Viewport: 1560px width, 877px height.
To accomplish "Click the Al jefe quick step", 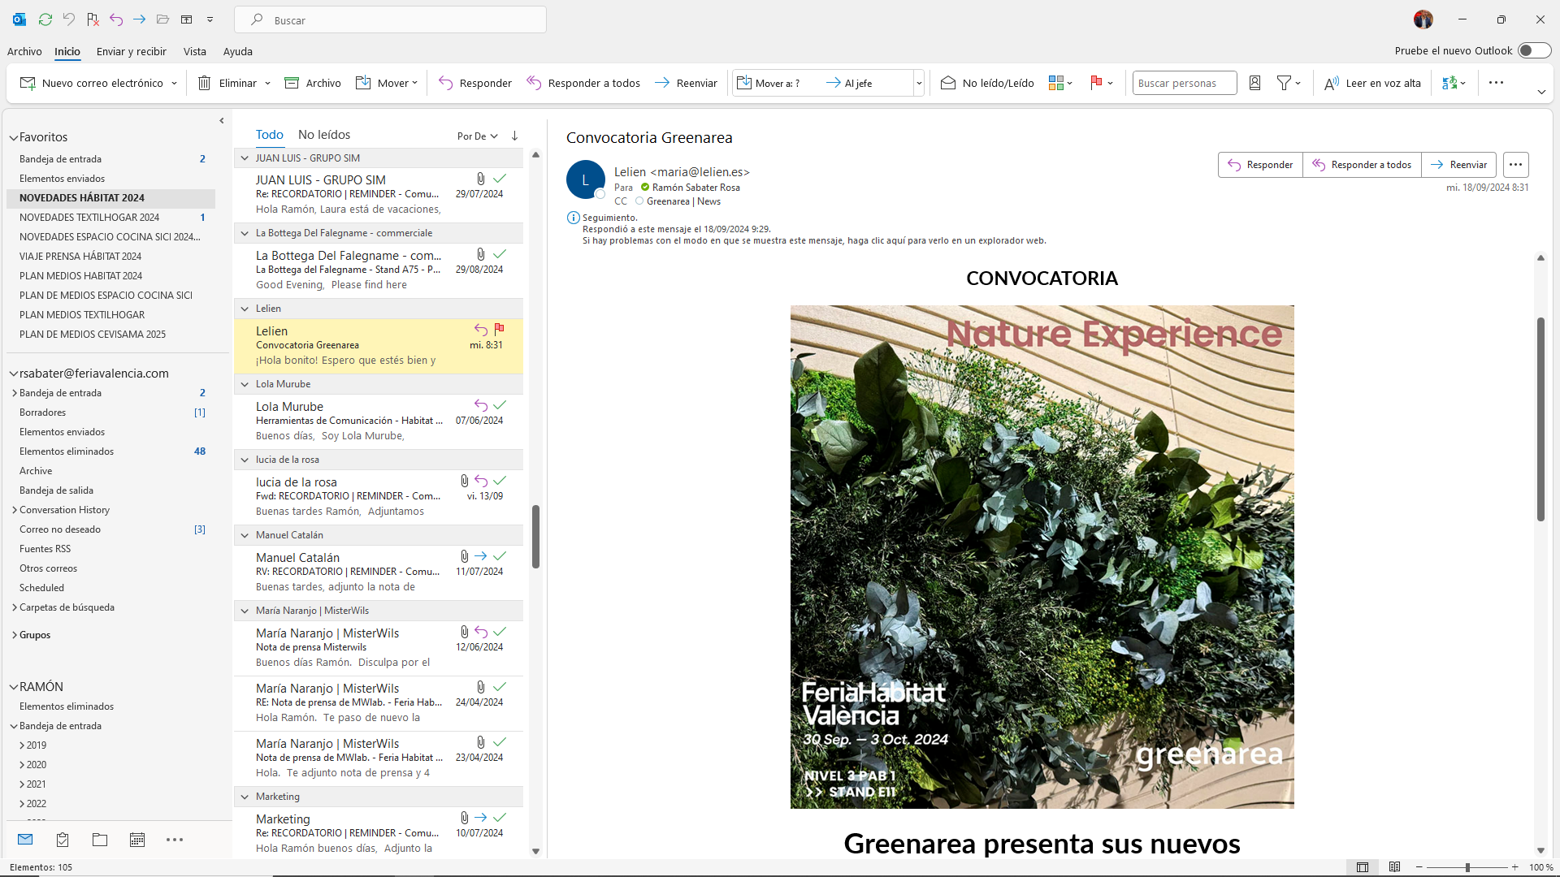I will click(849, 83).
